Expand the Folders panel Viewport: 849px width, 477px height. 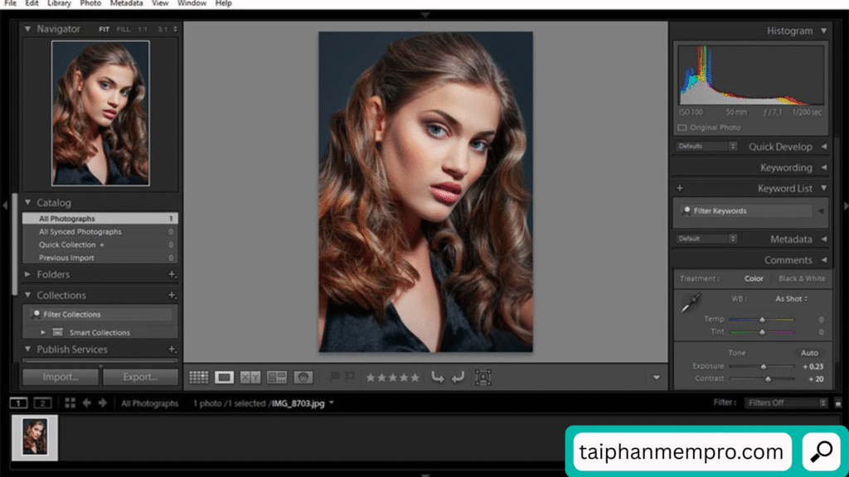[27, 274]
